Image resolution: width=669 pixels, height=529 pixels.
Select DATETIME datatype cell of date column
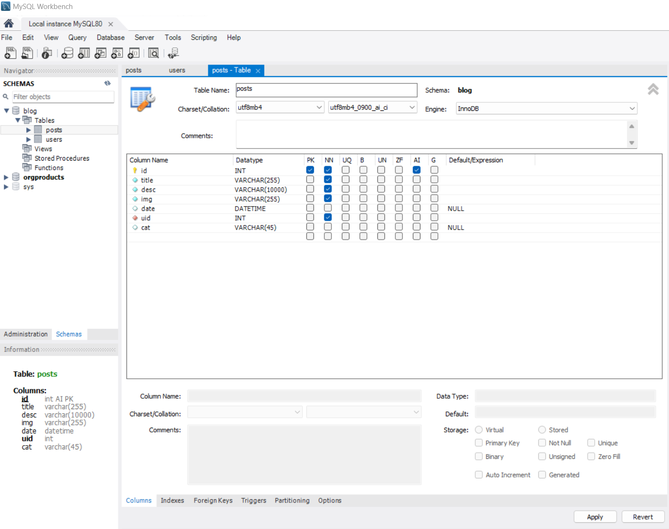tap(250, 208)
